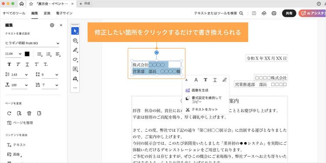This screenshot has width=326, height=163.
Task: Click the blue rotation handle above text box
Action: coord(156,53)
